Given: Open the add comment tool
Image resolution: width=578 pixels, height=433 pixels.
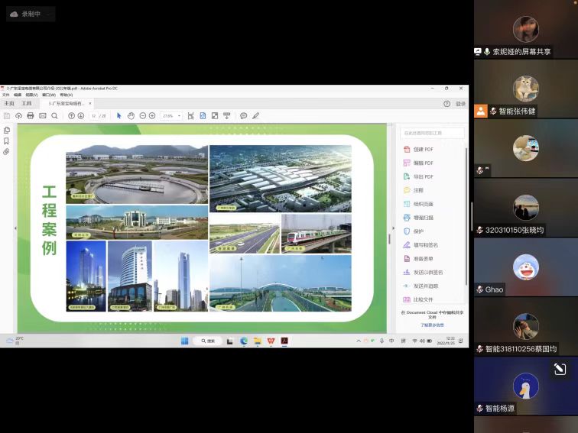Looking at the screenshot, I should click(x=243, y=115).
